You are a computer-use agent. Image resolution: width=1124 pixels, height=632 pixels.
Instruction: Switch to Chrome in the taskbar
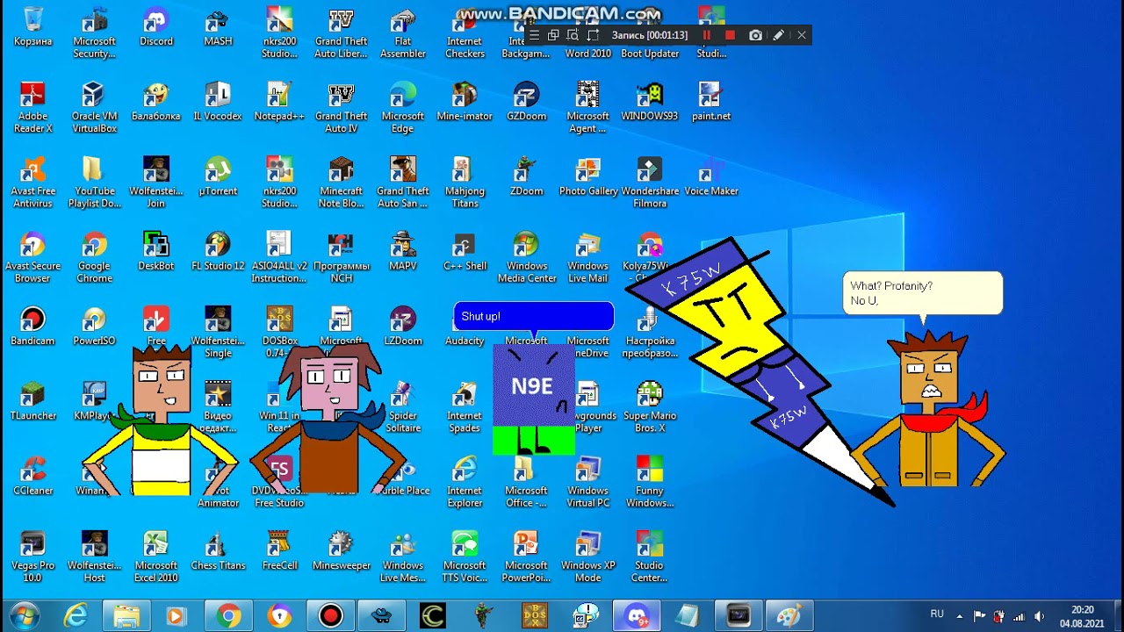(x=229, y=616)
